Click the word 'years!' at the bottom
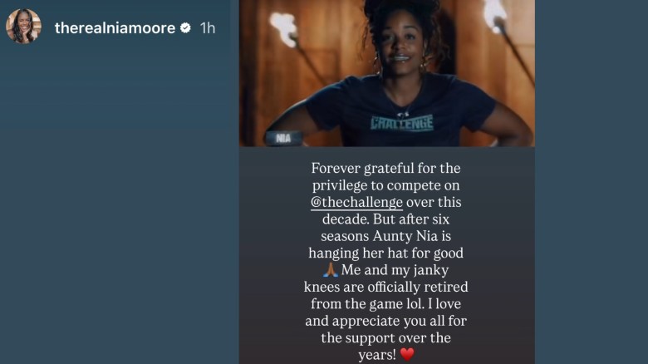Image resolution: width=648 pixels, height=364 pixels. click(x=377, y=355)
